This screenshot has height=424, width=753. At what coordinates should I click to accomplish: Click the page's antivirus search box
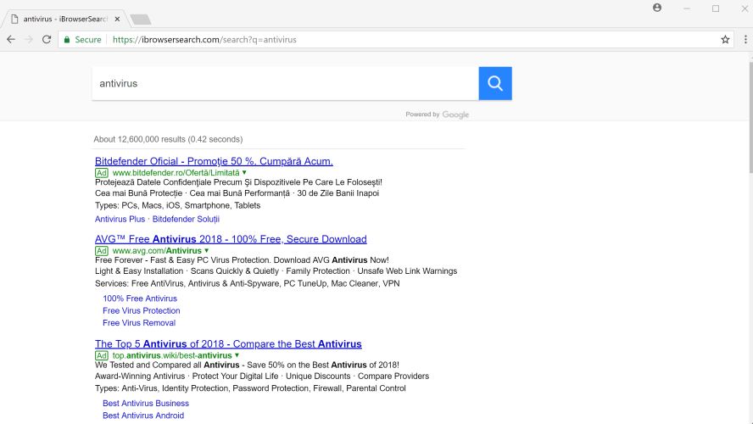[x=285, y=83]
